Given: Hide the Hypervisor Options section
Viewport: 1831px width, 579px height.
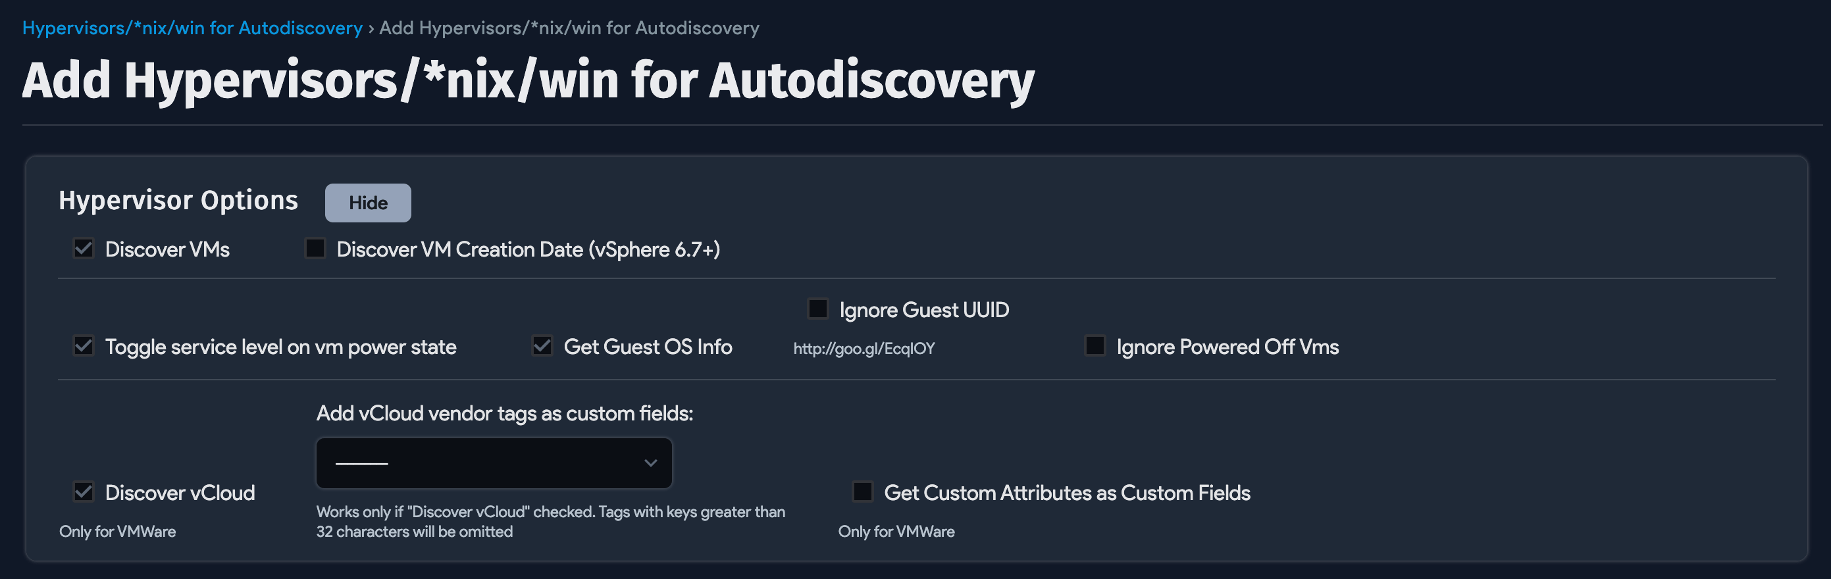Looking at the screenshot, I should coord(367,203).
